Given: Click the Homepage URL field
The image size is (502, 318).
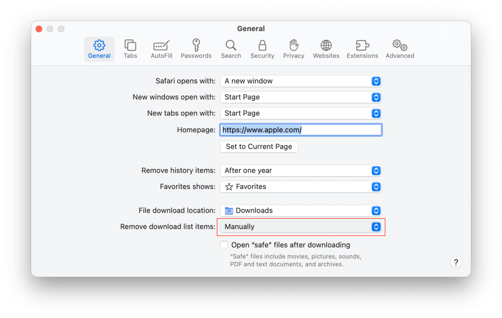Looking at the screenshot, I should coord(301,130).
